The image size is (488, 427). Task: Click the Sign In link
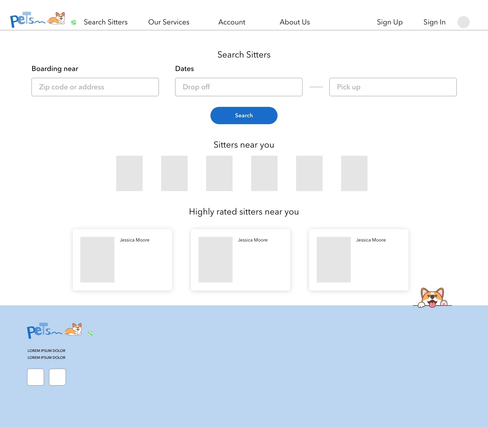click(x=434, y=22)
